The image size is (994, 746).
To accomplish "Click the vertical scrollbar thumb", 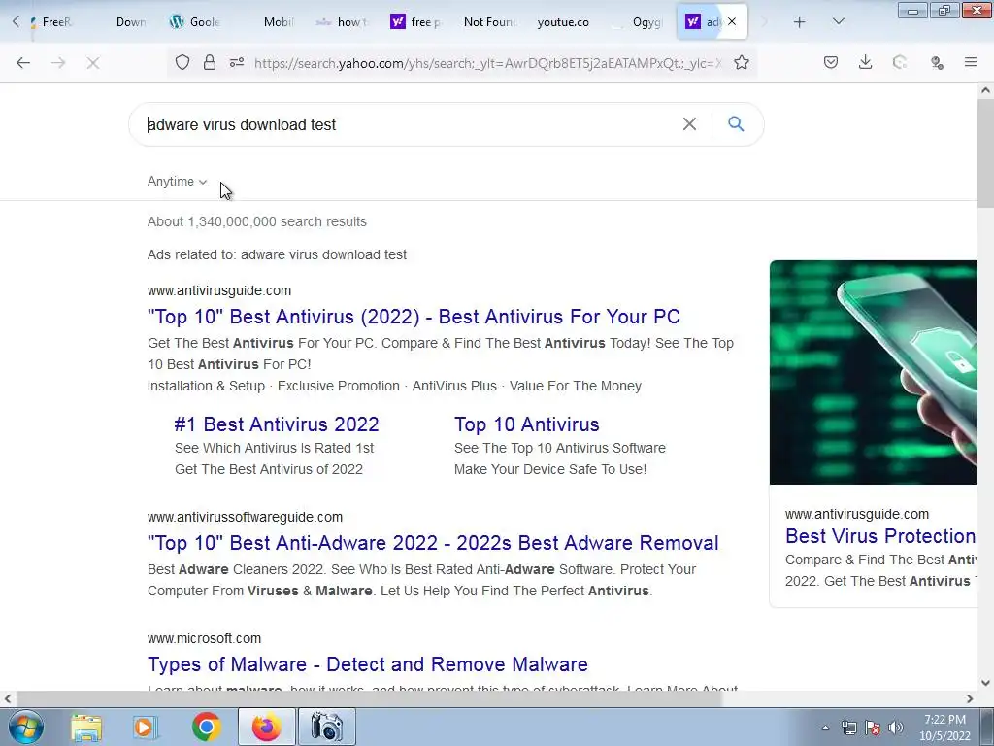I will click(985, 153).
